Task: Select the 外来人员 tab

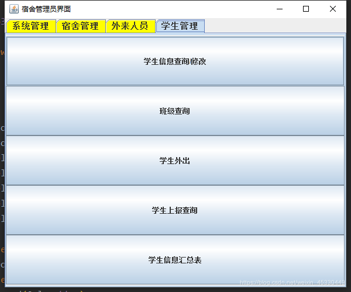Action: pos(130,26)
